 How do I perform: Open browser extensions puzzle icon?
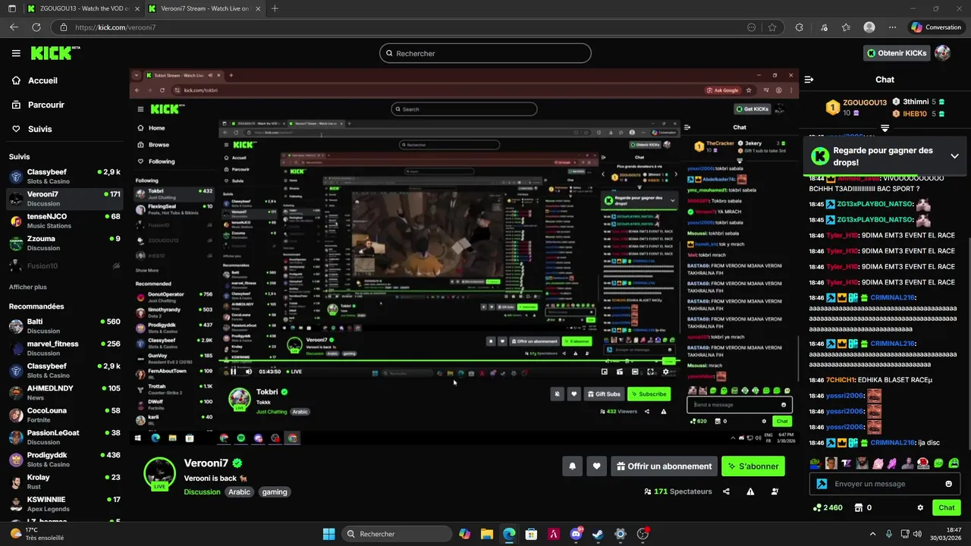[x=799, y=27]
